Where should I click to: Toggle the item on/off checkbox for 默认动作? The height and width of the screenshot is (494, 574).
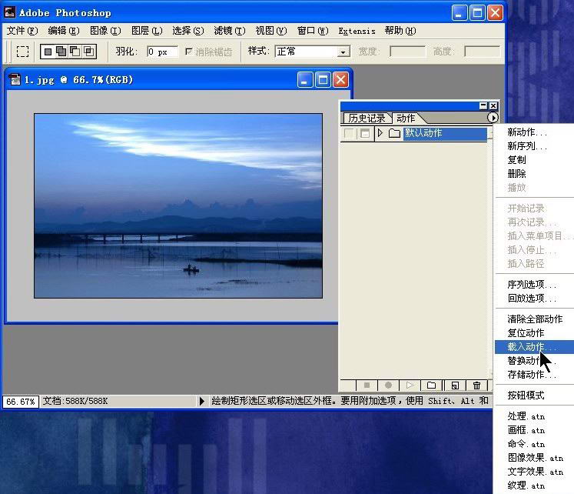pos(350,134)
